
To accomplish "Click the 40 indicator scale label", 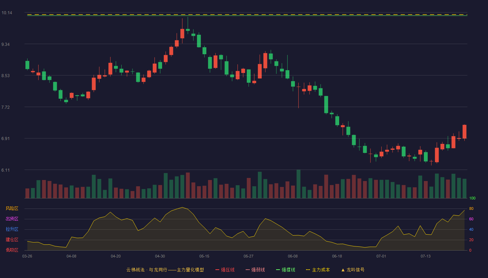I will tap(471, 229).
